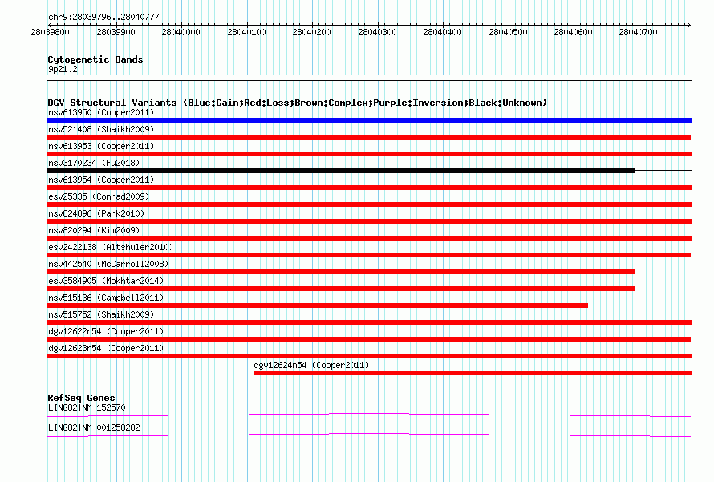
Task: Click the DGV Structural Variants track title
Action: point(298,103)
